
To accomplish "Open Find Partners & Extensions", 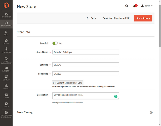I will [6, 114].
